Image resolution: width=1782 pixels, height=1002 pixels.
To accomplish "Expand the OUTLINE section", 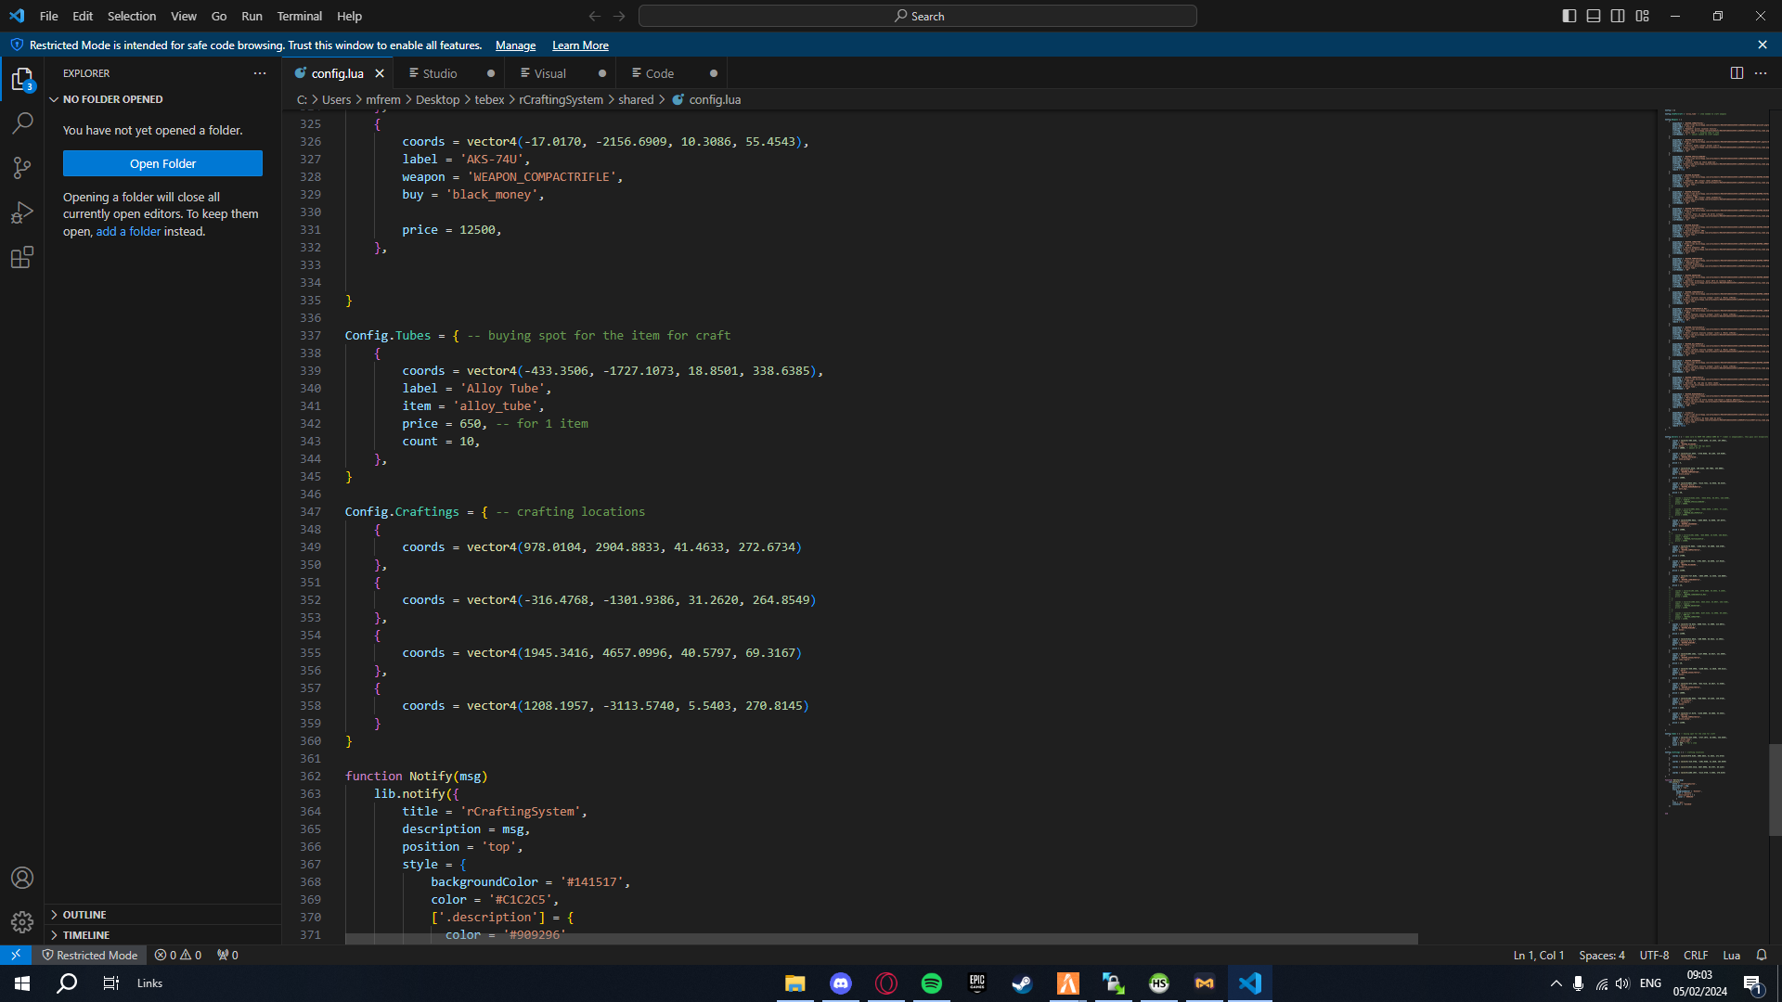I will coord(84,914).
